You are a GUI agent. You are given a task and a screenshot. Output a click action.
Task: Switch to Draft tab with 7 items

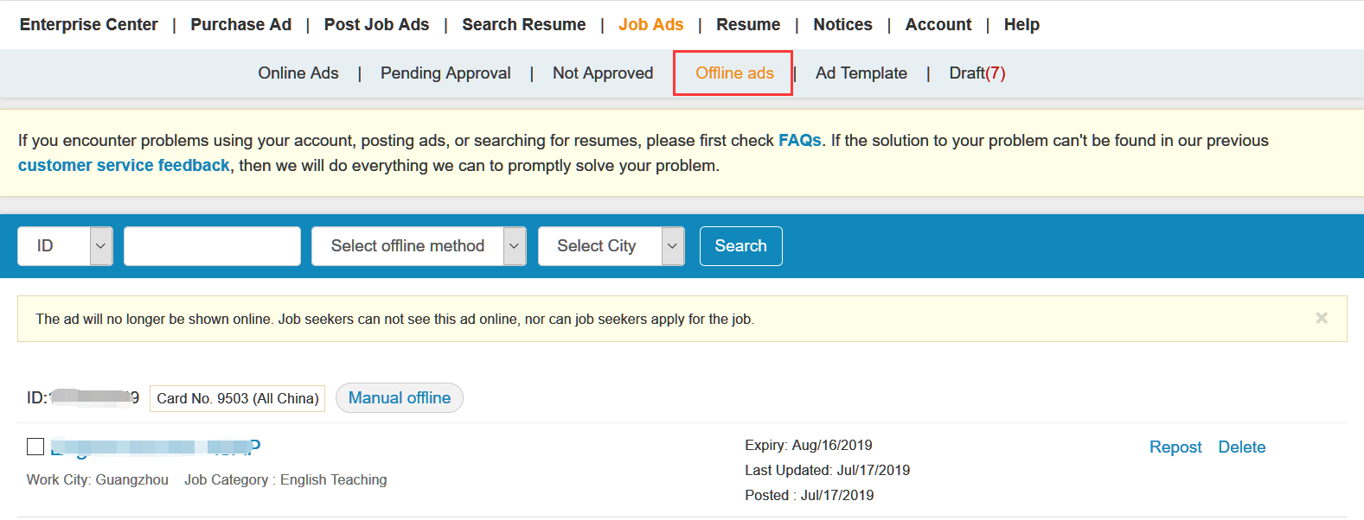tap(977, 73)
